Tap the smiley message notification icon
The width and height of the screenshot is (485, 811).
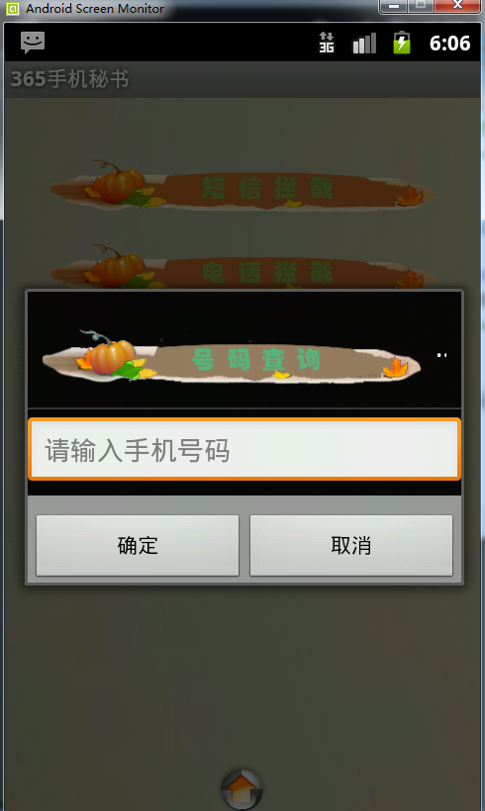(x=33, y=43)
